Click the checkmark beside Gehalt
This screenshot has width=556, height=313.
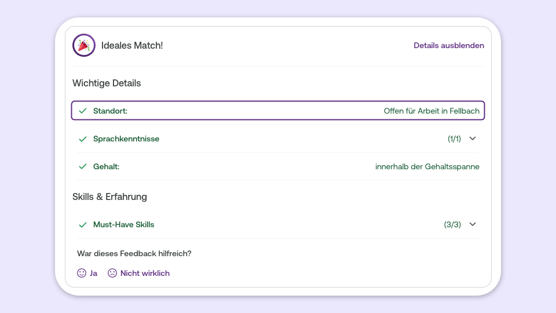click(x=83, y=166)
